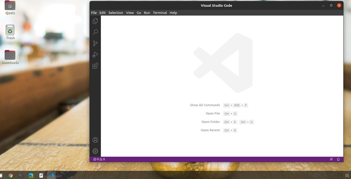Maximize the Visual Studio Code window
This screenshot has height=179, width=351.
coord(331,6)
